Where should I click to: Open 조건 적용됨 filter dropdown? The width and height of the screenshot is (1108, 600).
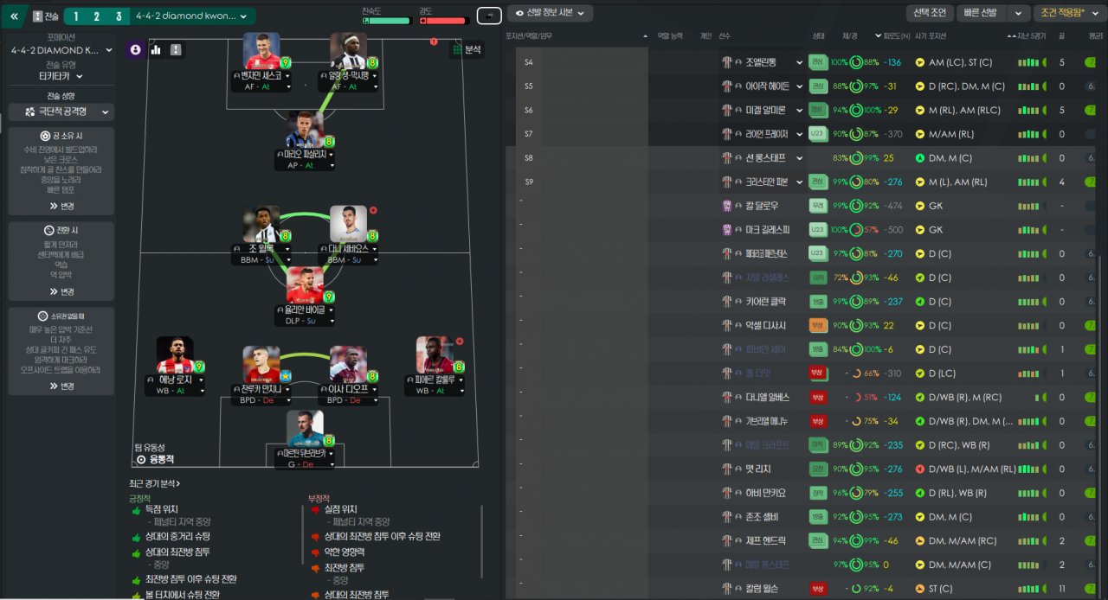click(1068, 13)
